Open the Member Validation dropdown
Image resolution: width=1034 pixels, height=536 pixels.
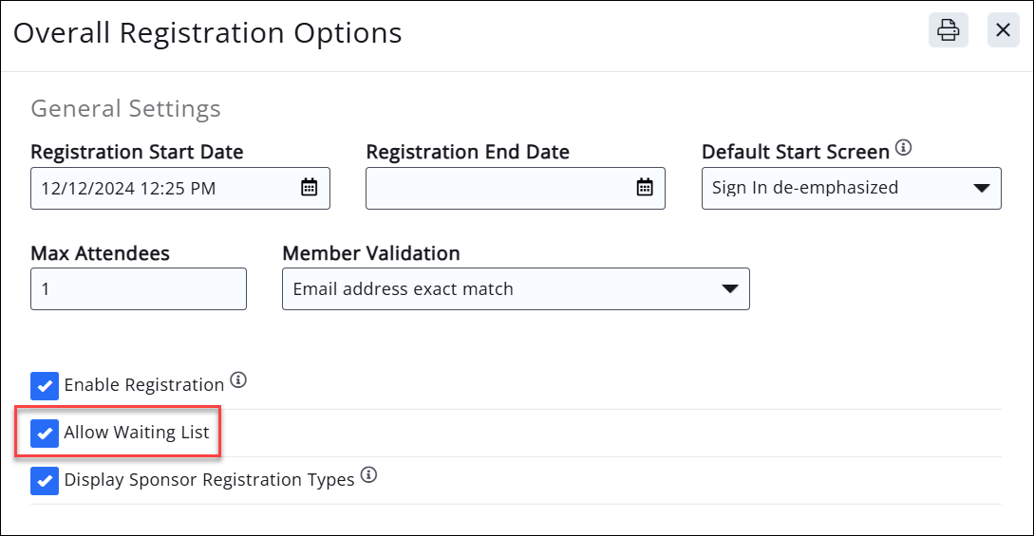pos(516,289)
